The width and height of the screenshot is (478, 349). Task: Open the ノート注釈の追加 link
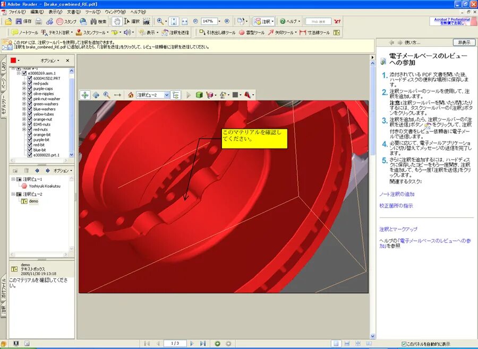click(397, 194)
